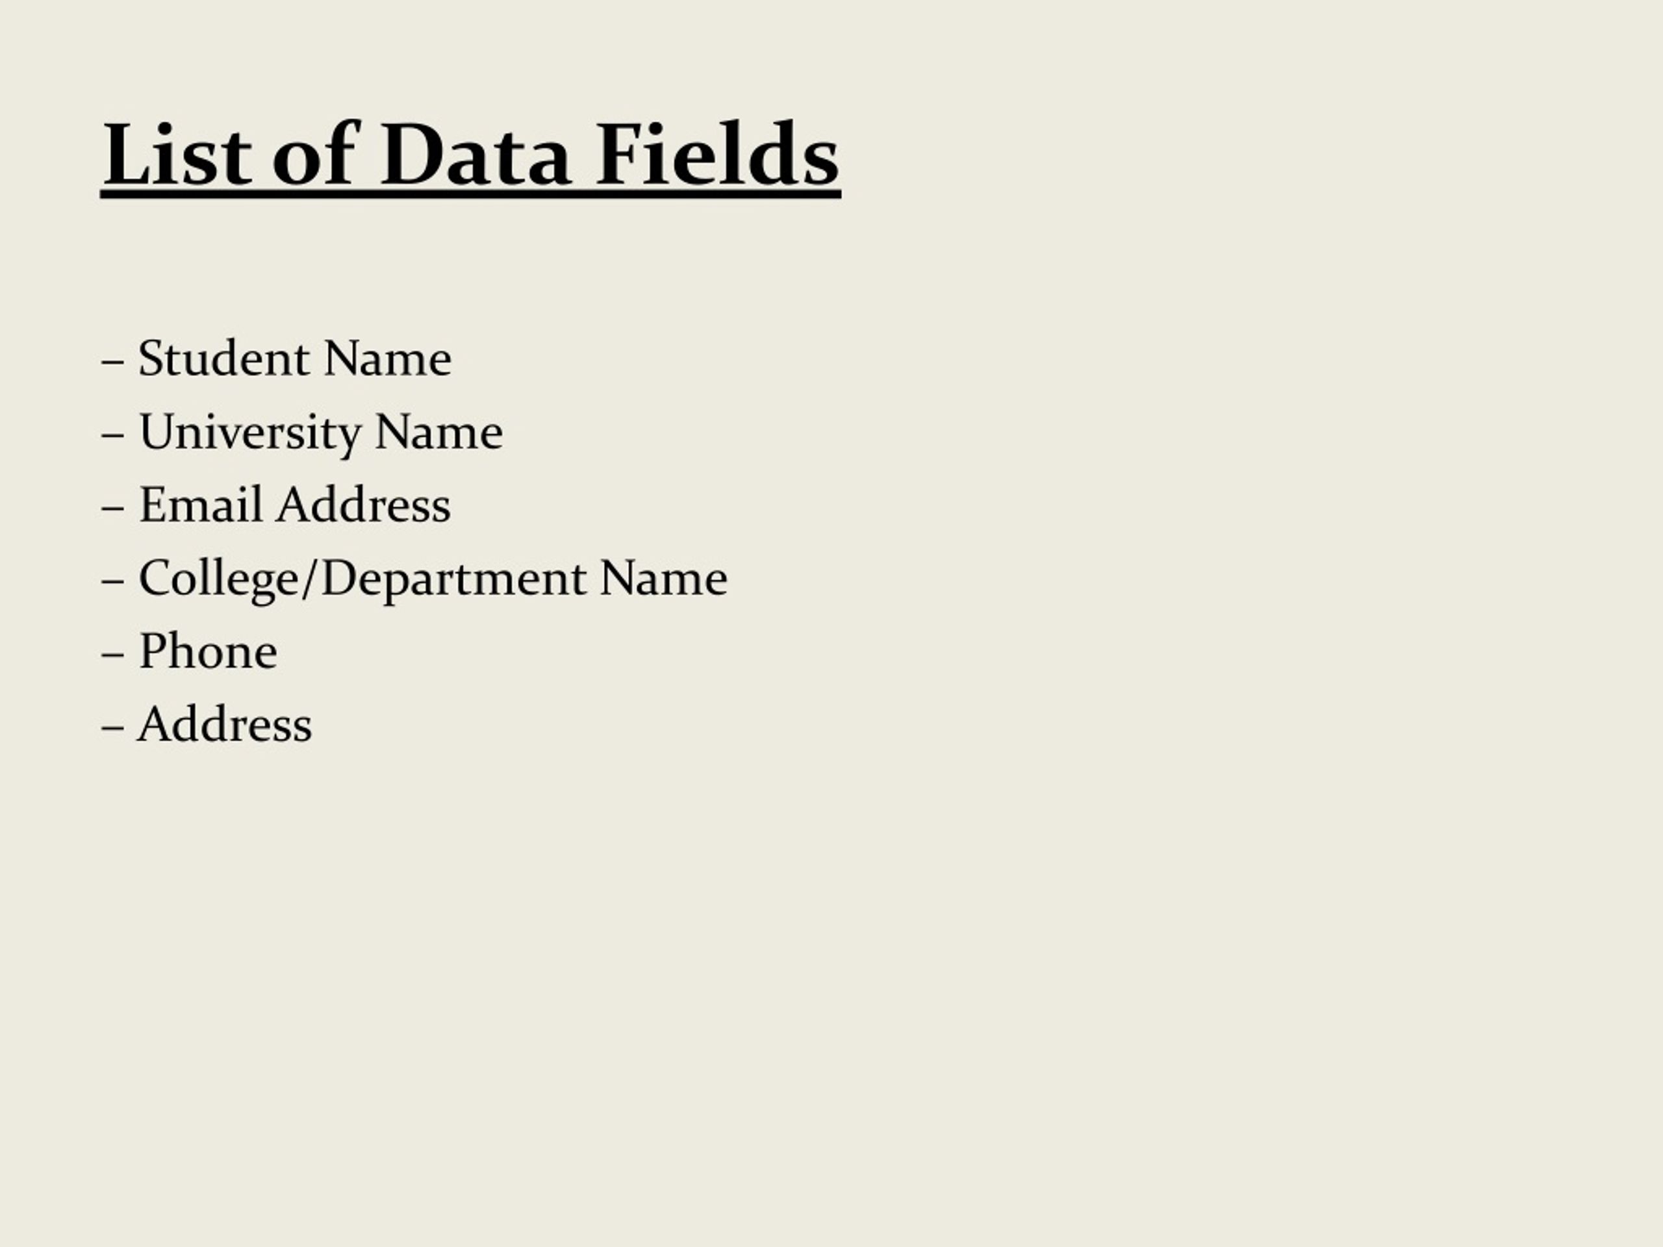Click the 'Phone' list entry
1663x1247 pixels.
190,651
